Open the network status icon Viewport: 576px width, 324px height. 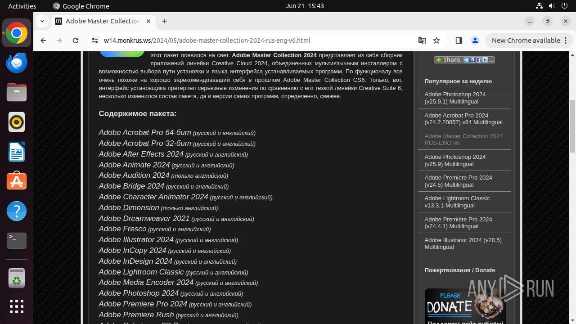pyautogui.click(x=539, y=6)
